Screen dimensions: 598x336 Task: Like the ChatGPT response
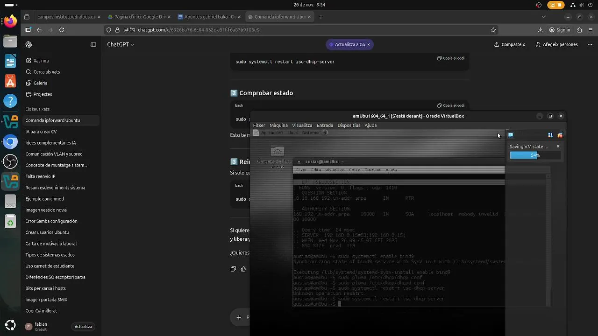pyautogui.click(x=243, y=269)
